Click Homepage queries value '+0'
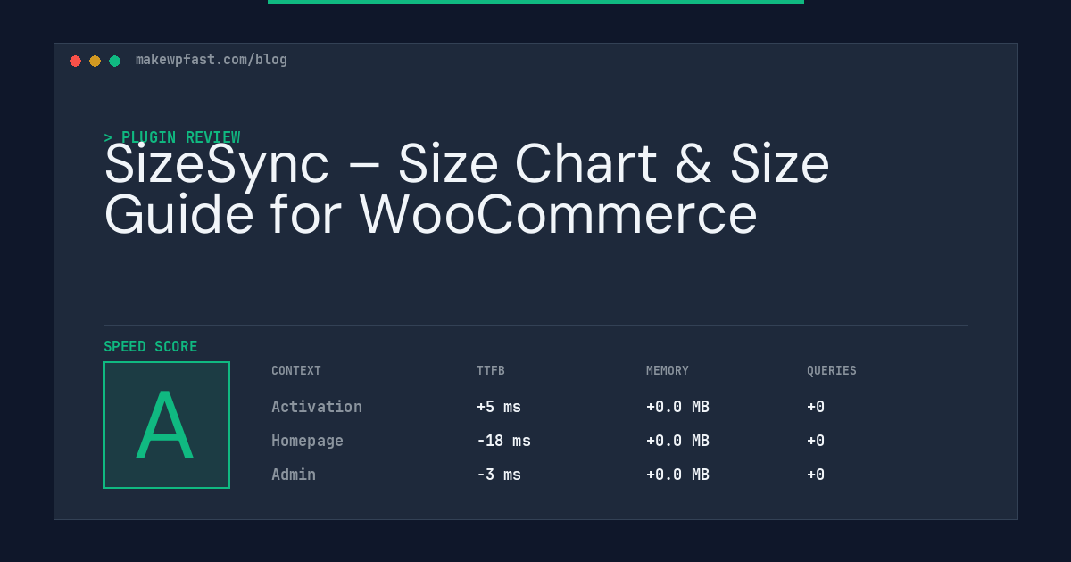Screen dimensions: 1071x562 (816, 441)
